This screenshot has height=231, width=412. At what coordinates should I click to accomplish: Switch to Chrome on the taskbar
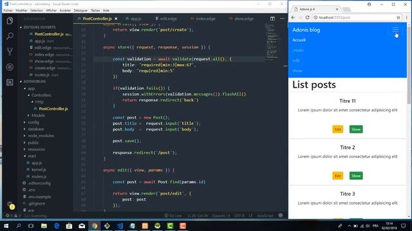(x=95, y=226)
